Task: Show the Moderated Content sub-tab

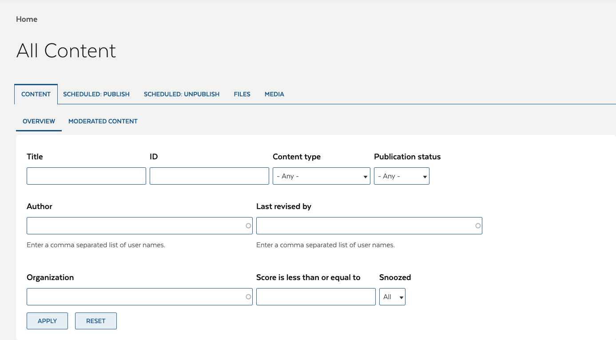Action: (103, 121)
